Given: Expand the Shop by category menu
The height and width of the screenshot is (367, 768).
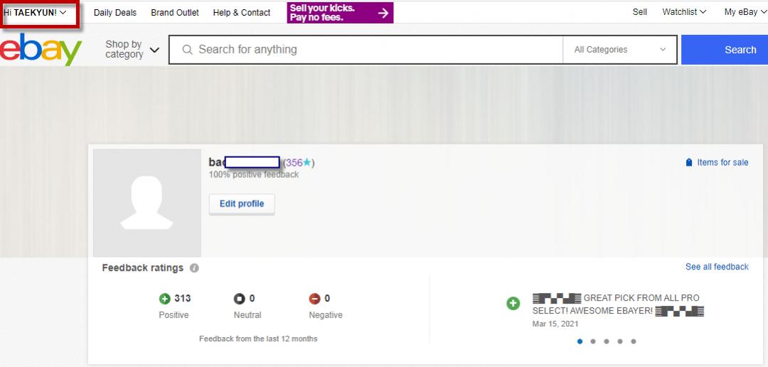Looking at the screenshot, I should [x=132, y=50].
